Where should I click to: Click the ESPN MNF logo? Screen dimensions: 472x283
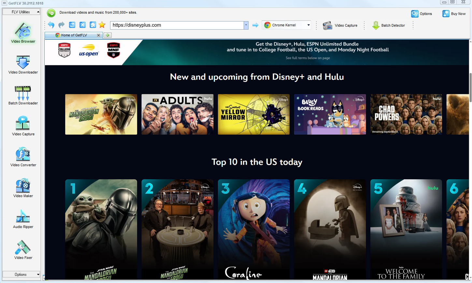[113, 50]
